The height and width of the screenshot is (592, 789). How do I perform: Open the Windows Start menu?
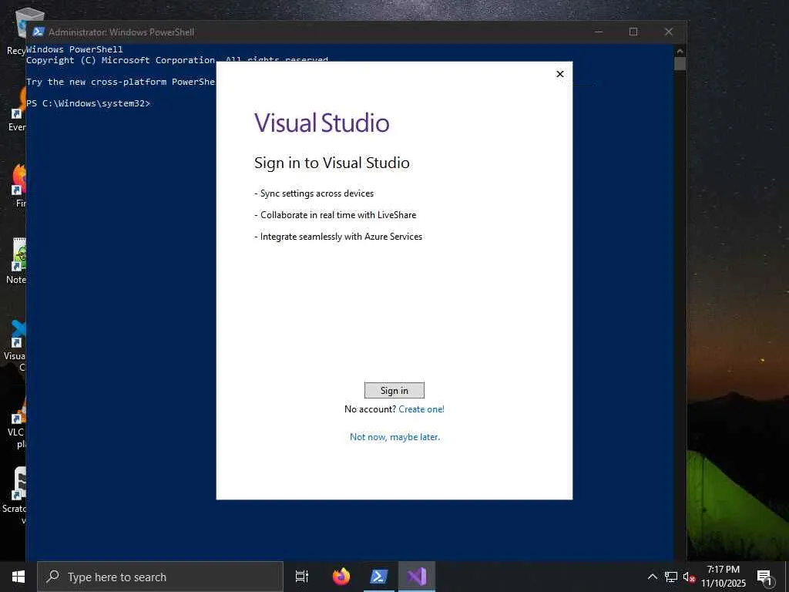[18, 577]
